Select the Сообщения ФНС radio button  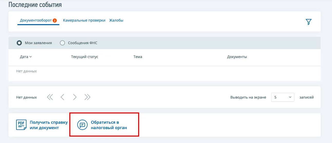click(62, 43)
